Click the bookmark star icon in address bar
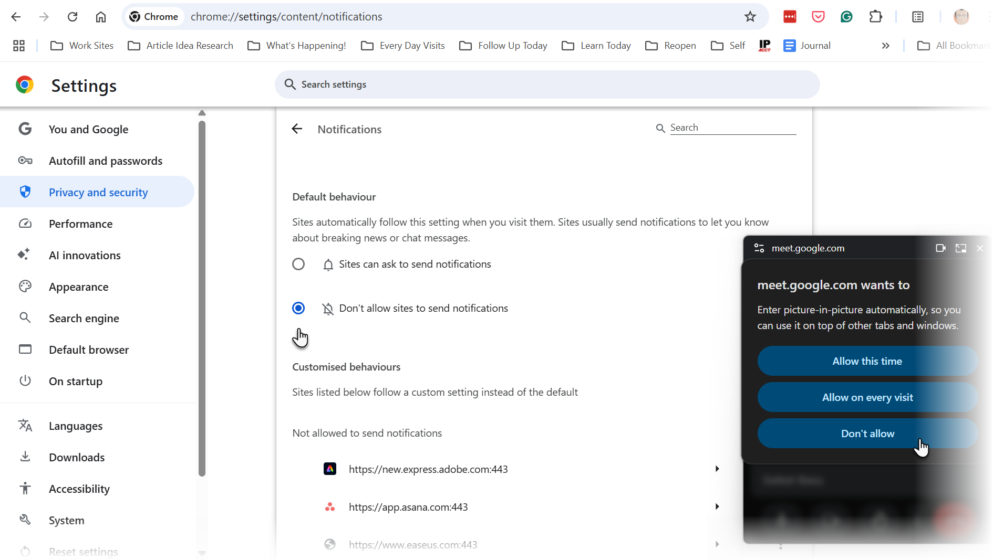Viewport: 993px width, 560px height. (750, 17)
